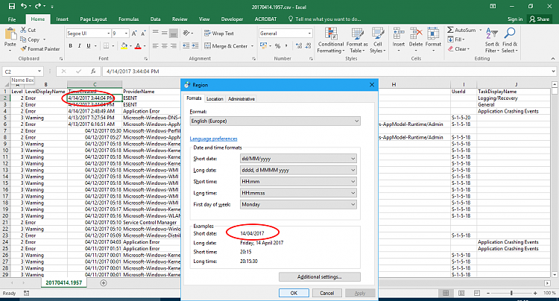Decrease font size with small A
The width and height of the screenshot is (559, 301).
click(x=143, y=34)
